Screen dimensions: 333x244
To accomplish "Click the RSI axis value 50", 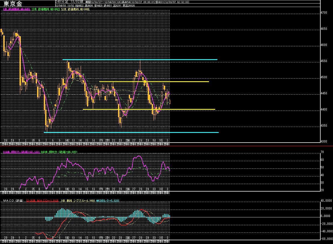I will [322, 167].
